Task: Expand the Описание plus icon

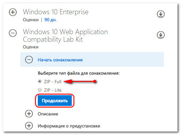Action: pyautogui.click(x=29, y=114)
